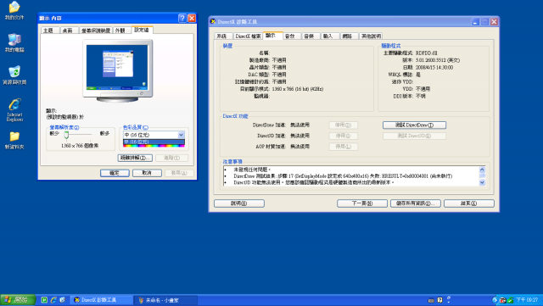This screenshot has width=543, height=306.
Task: Switch to 音樂 tab in DirectX tool
Action: 311,36
